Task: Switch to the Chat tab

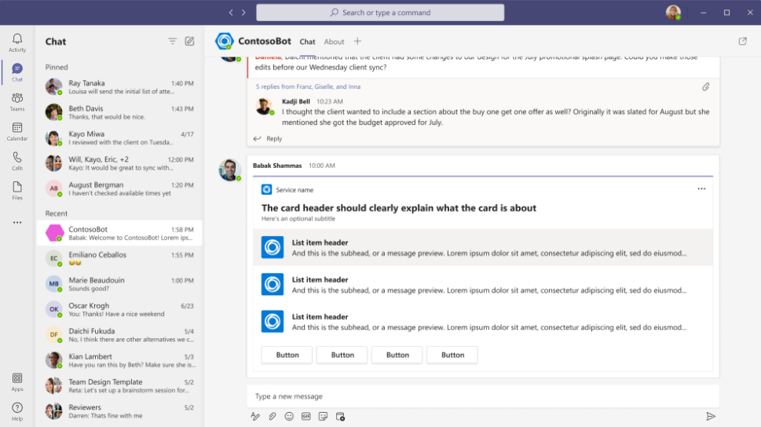Action: tap(307, 42)
